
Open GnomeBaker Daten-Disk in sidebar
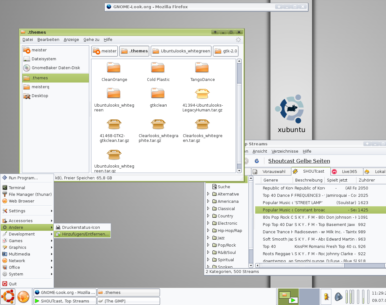(x=56, y=68)
